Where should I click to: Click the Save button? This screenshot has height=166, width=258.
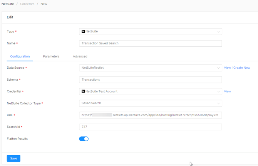[13, 158]
